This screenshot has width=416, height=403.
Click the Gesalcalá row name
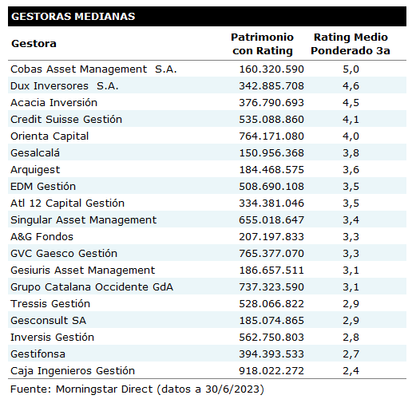pyautogui.click(x=35, y=153)
